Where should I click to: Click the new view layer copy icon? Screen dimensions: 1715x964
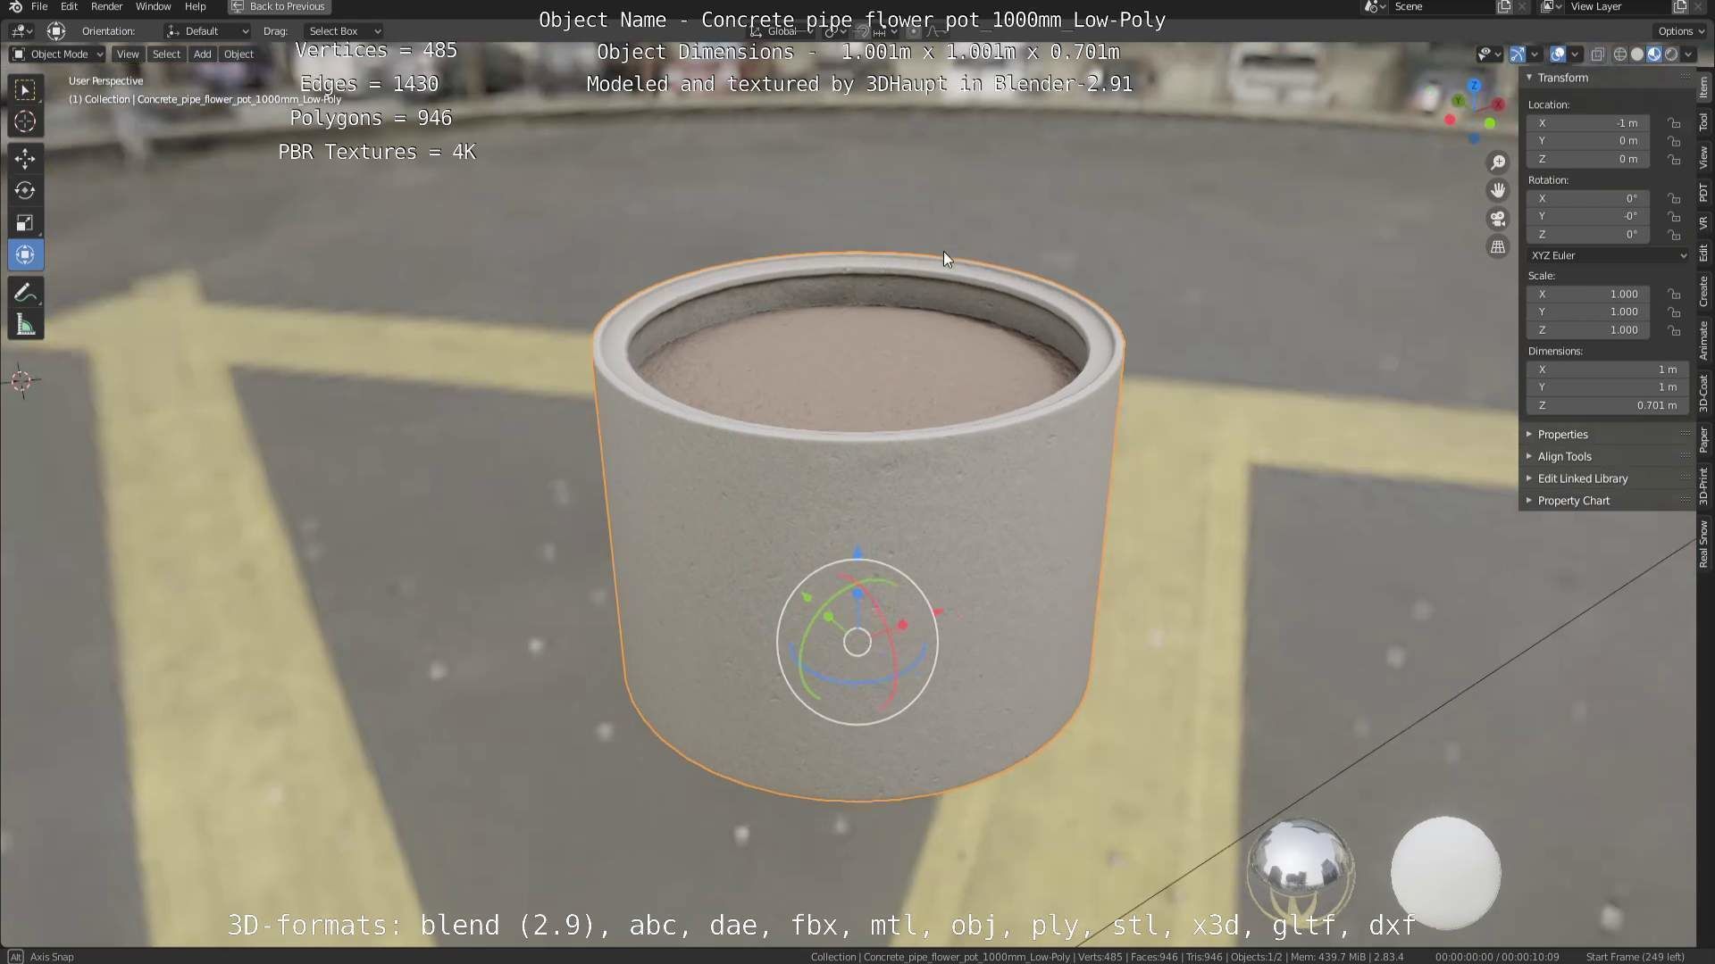pos(1680,6)
